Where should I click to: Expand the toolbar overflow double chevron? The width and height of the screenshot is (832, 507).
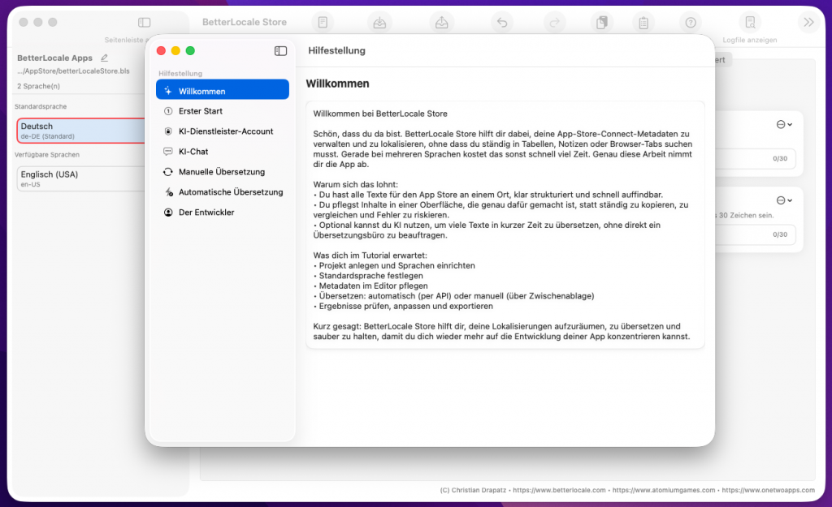point(808,23)
